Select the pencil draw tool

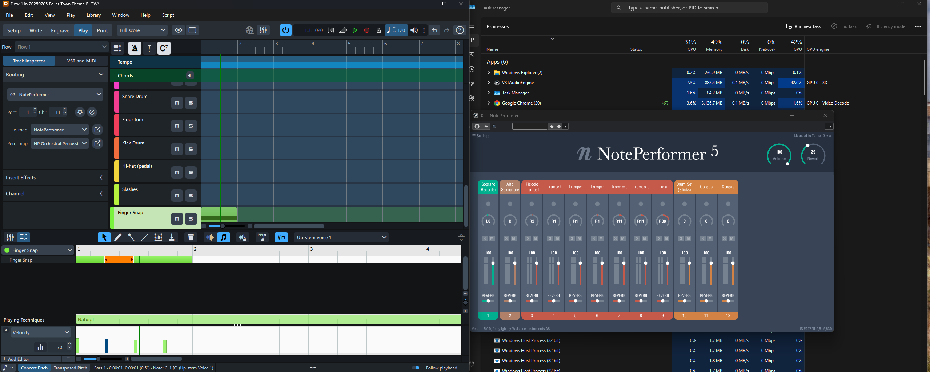118,237
